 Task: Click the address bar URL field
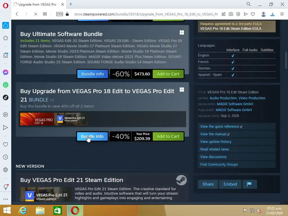click(146, 14)
